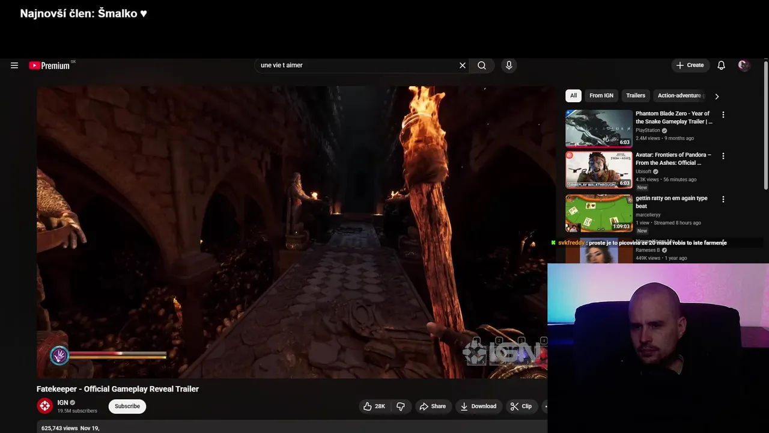This screenshot has width=769, height=433.
Task: Select the 'From IGN' filter chip
Action: point(601,96)
